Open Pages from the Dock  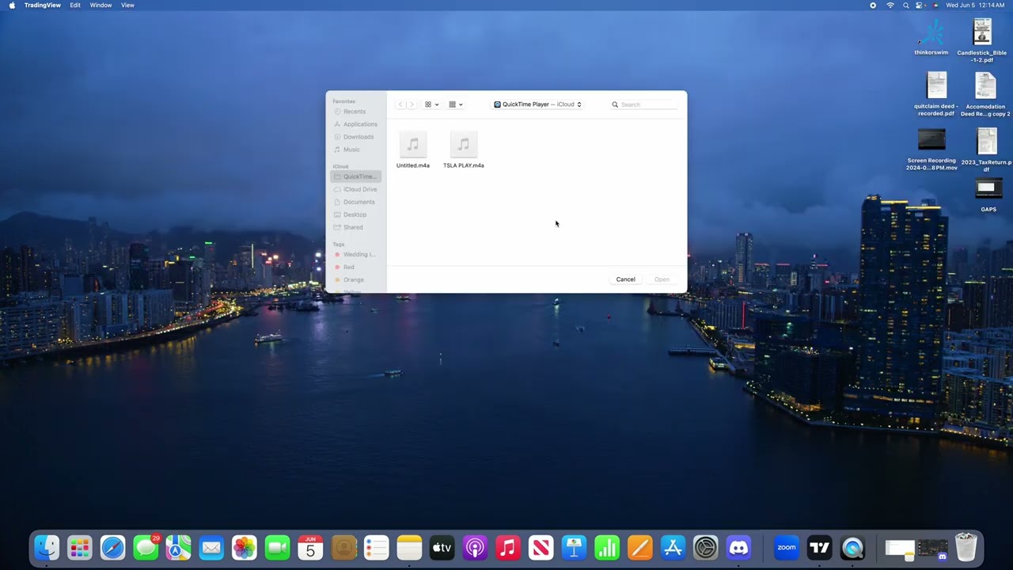[x=639, y=547]
